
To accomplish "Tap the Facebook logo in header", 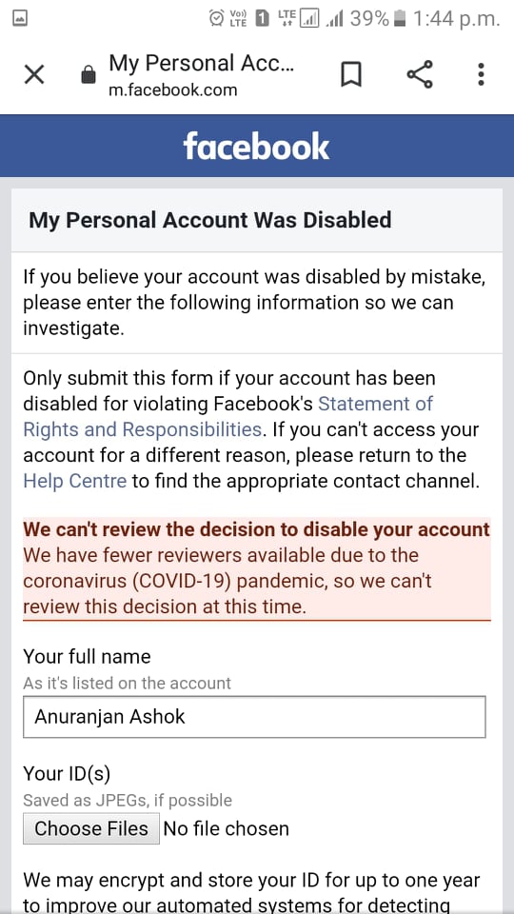I will tap(256, 147).
